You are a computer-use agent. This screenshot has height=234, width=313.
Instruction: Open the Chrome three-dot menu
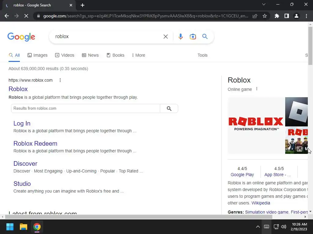coord(306,16)
